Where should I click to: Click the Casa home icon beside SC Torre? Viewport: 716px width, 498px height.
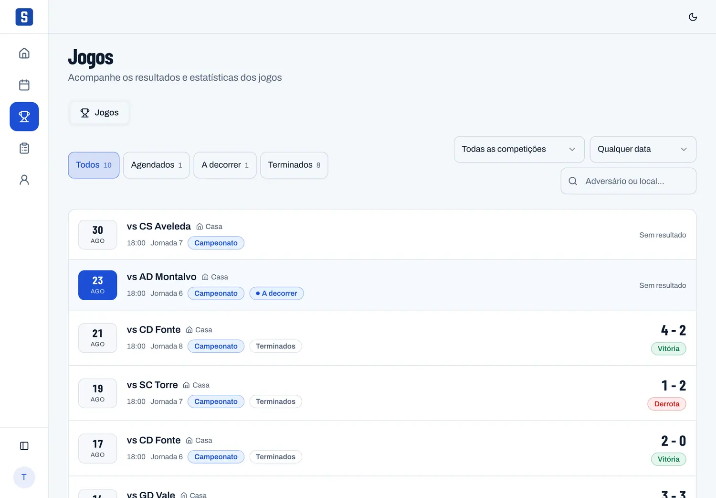[187, 385]
